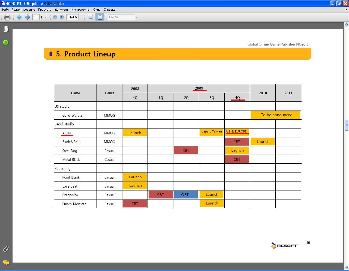Viewport: 349px width, 271px height.
Task: Click the Adobe Reader title bar icon
Action: [3, 4]
